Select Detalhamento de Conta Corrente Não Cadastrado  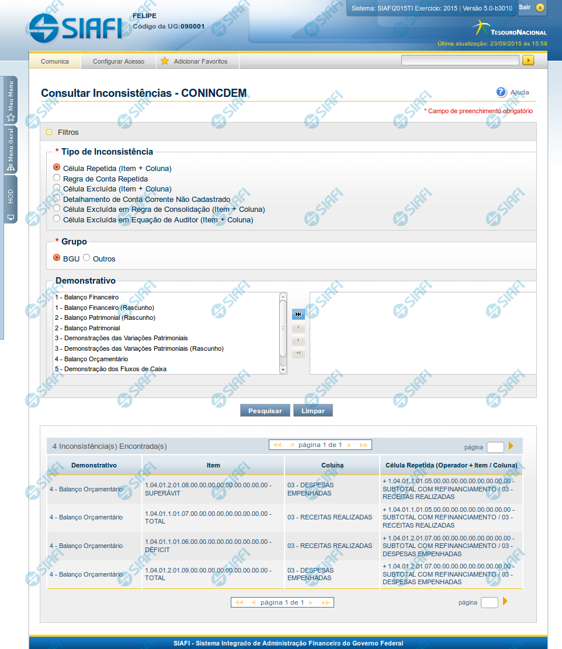click(x=57, y=198)
